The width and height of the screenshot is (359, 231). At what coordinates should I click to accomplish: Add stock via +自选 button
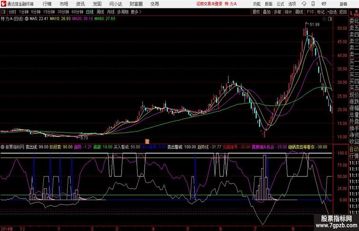(332, 12)
